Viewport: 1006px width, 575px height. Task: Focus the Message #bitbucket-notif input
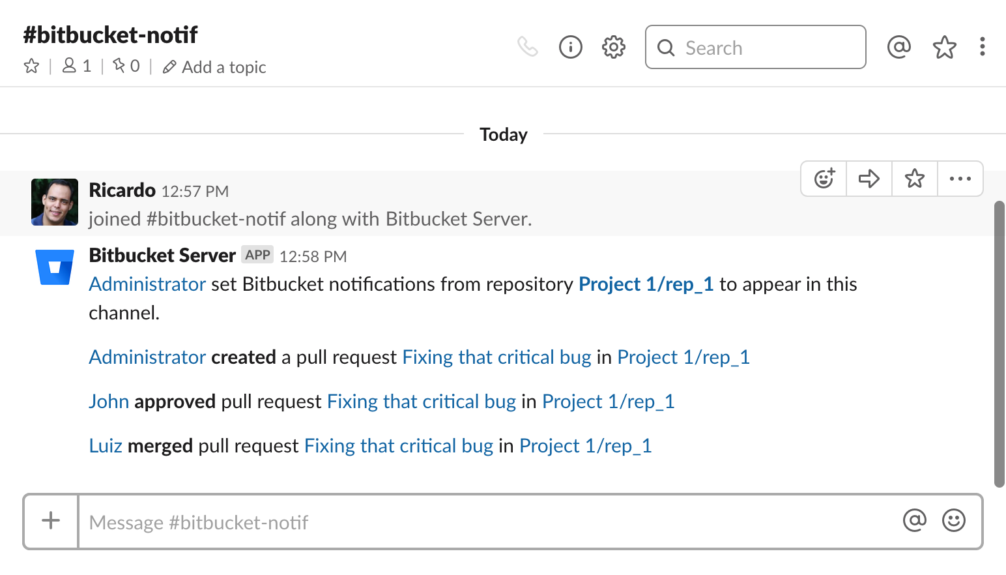489,522
